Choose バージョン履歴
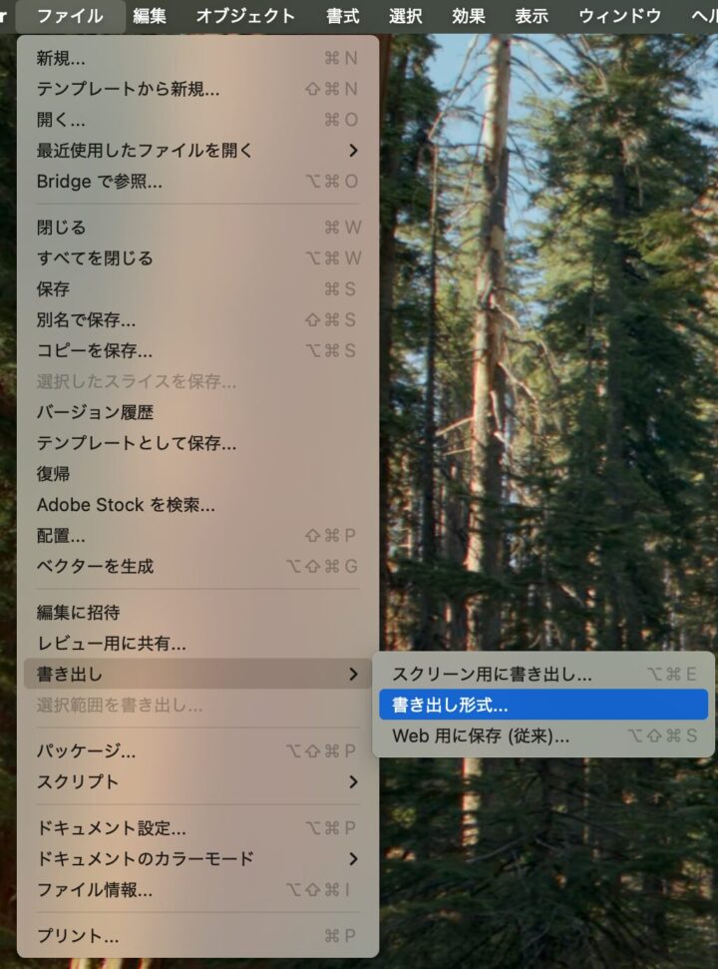The width and height of the screenshot is (718, 969). (x=197, y=412)
